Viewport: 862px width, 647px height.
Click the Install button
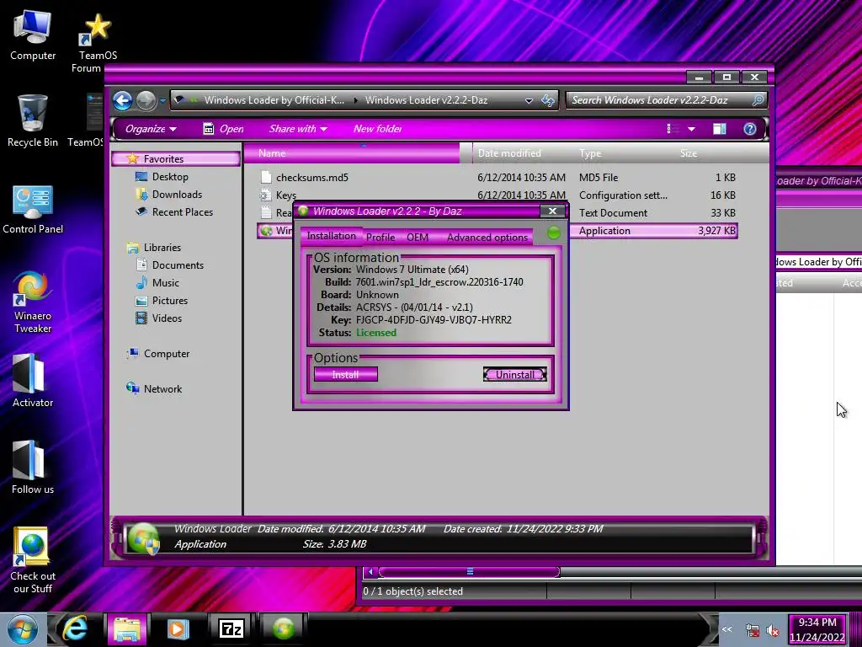coord(346,375)
